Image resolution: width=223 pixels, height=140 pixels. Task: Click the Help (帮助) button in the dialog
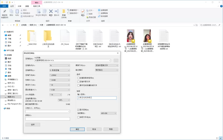click(x=111, y=129)
